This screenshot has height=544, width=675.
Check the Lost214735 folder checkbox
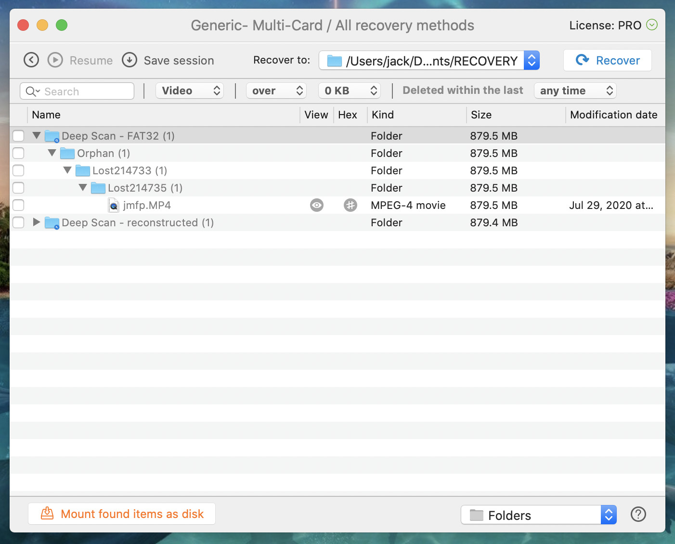tap(18, 188)
